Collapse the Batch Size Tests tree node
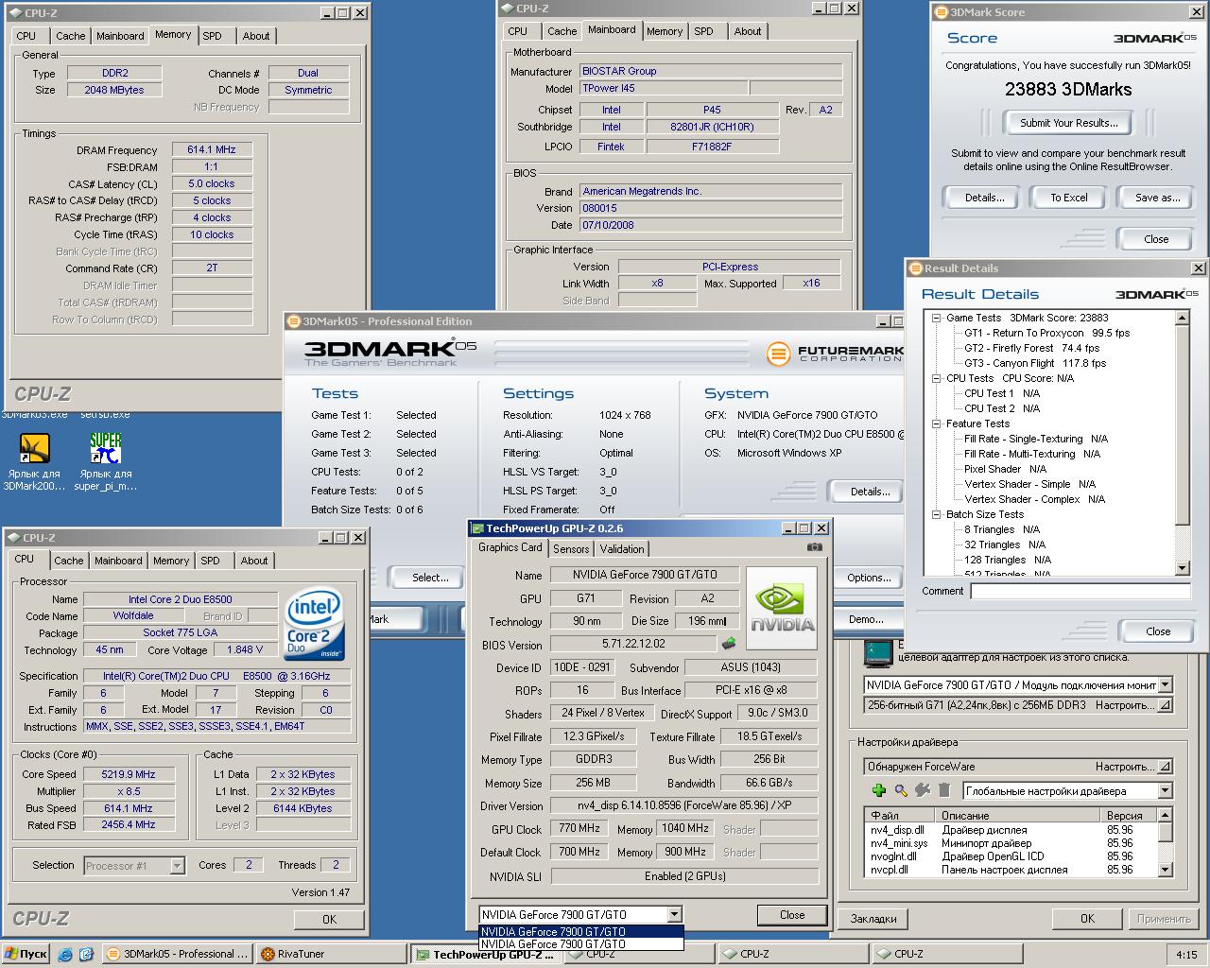This screenshot has width=1210, height=968. pos(936,514)
